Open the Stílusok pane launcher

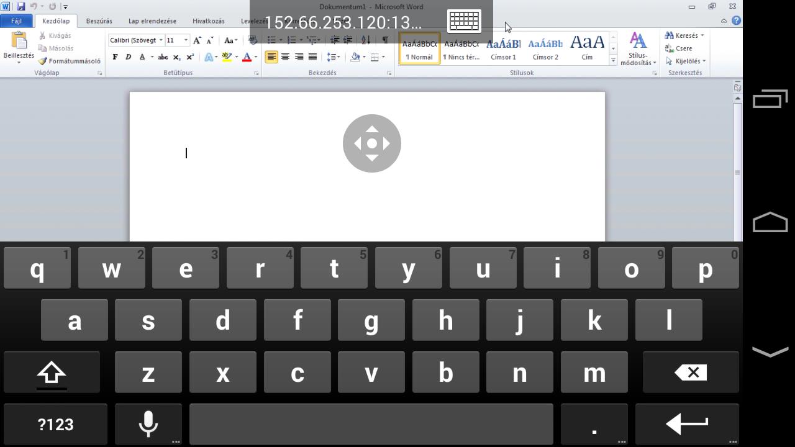click(x=654, y=73)
